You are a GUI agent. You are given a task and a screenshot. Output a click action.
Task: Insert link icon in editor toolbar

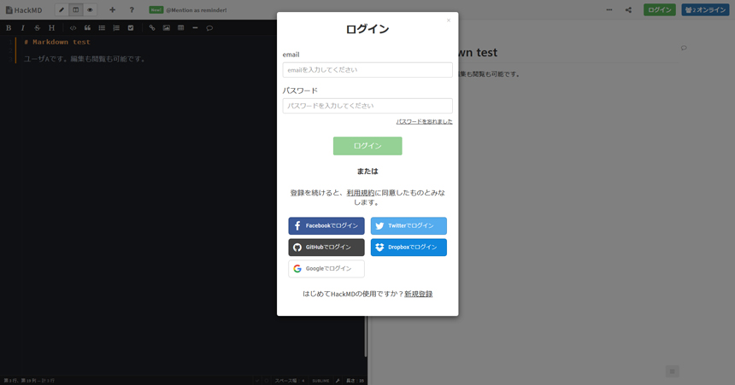click(152, 27)
